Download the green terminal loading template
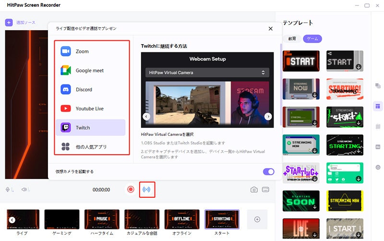This screenshot has height=241, width=384. 315,123
